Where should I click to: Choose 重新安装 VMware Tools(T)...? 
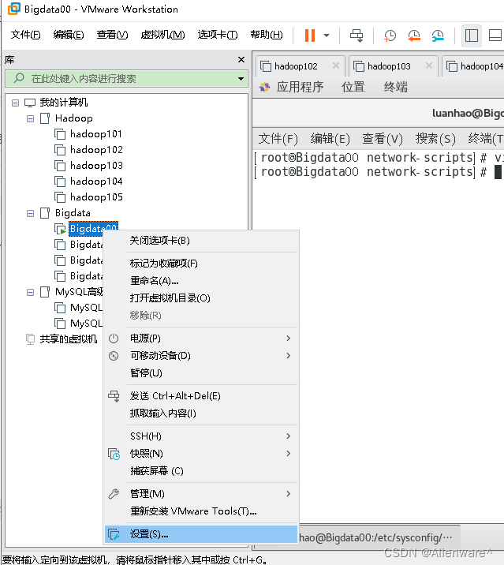(x=201, y=511)
